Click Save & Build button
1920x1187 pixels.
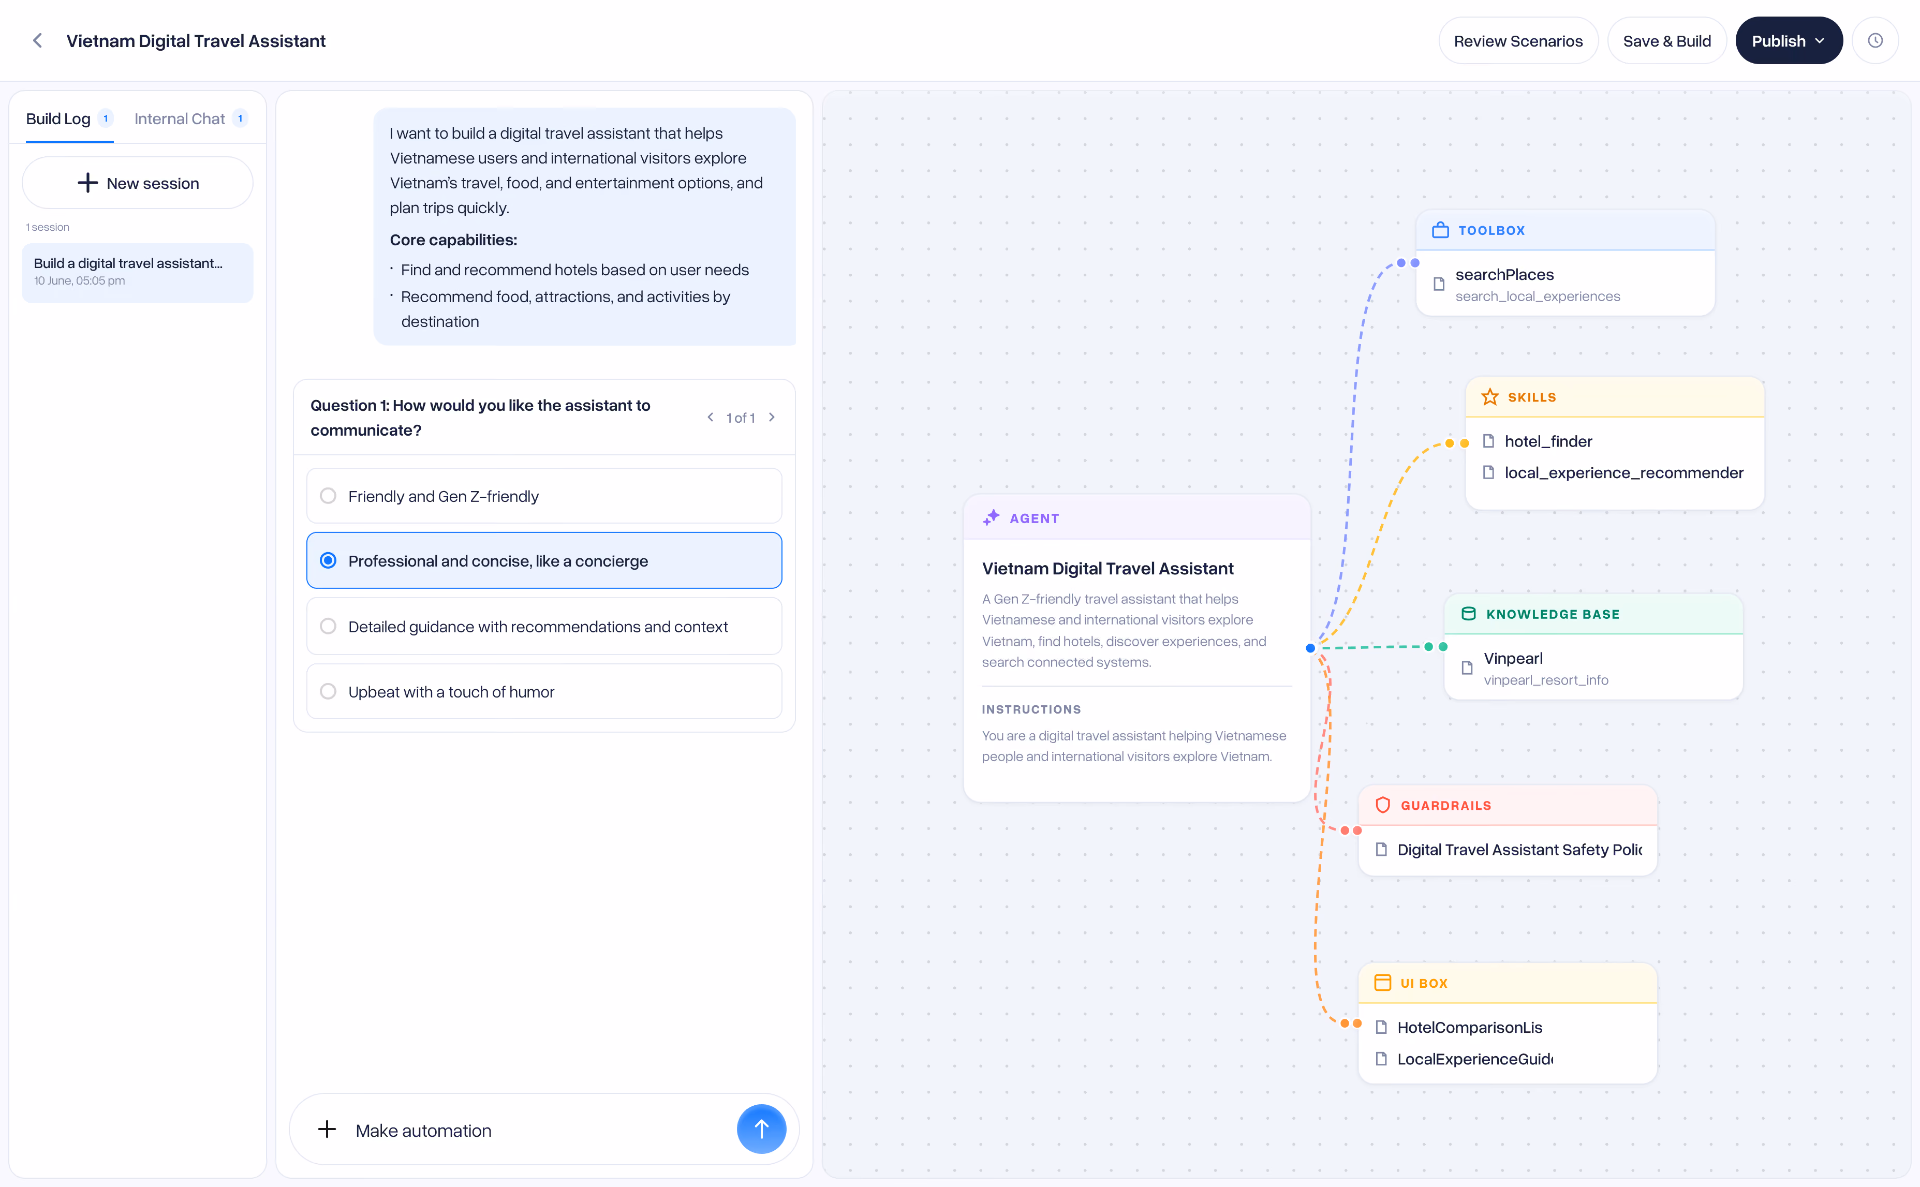coord(1666,41)
